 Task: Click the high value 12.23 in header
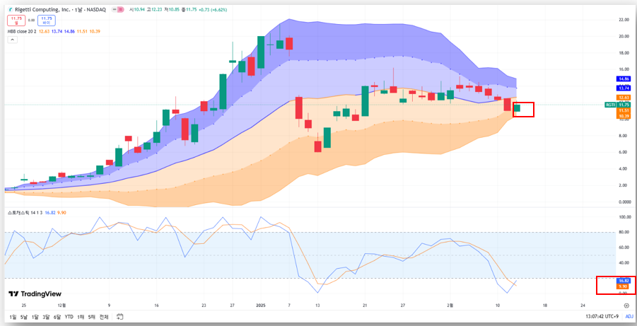click(x=157, y=10)
